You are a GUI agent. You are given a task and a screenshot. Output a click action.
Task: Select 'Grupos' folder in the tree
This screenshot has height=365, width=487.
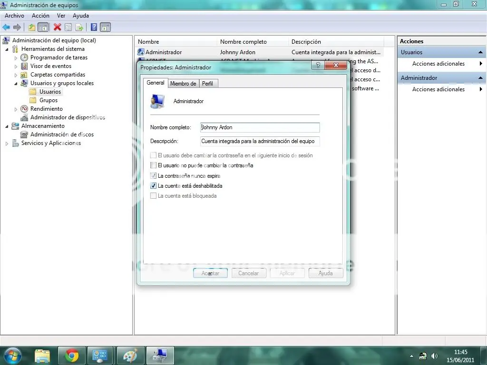click(48, 100)
